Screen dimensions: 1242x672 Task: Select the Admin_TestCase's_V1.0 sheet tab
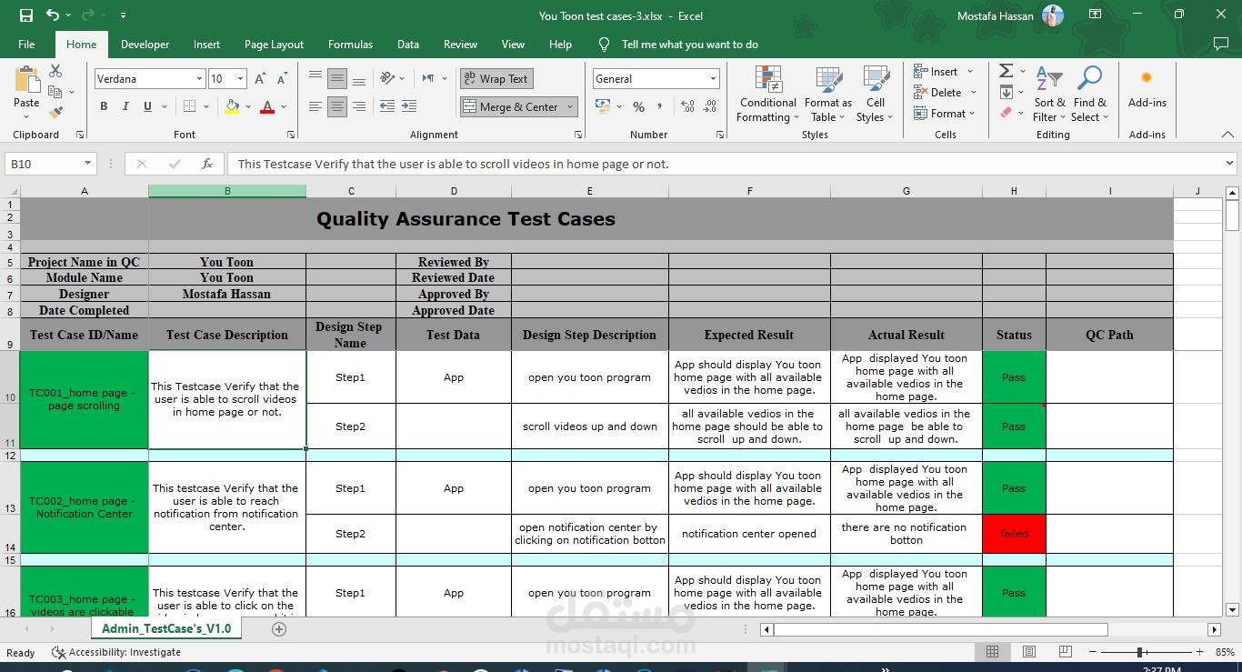(166, 628)
